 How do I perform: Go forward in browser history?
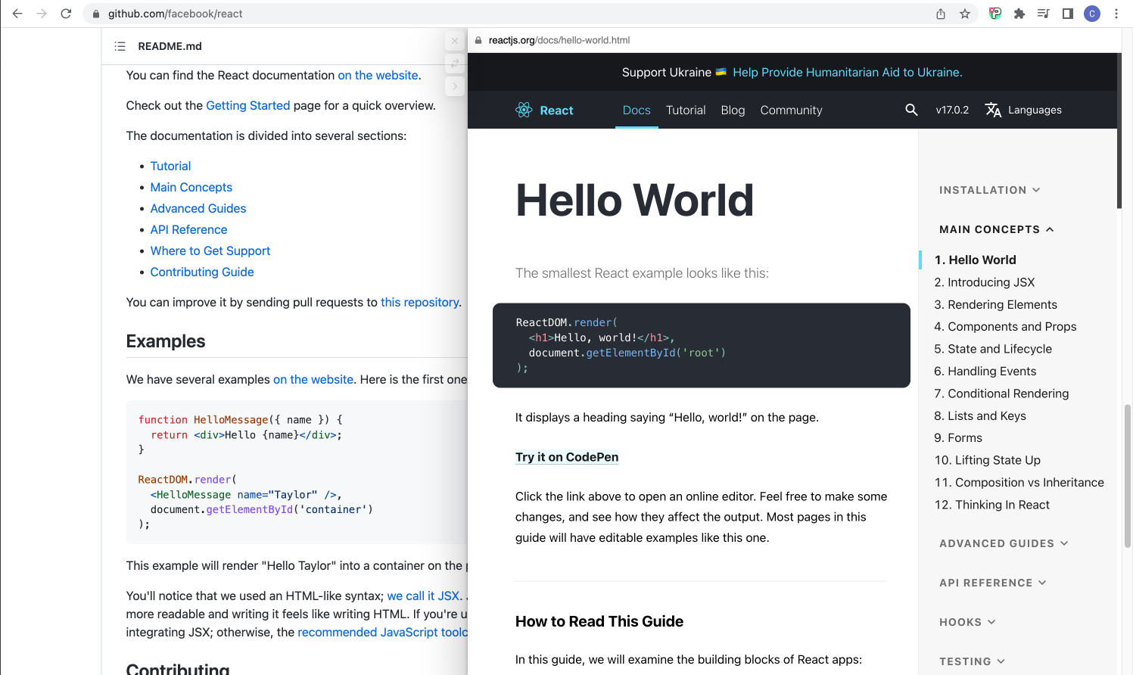click(x=42, y=14)
